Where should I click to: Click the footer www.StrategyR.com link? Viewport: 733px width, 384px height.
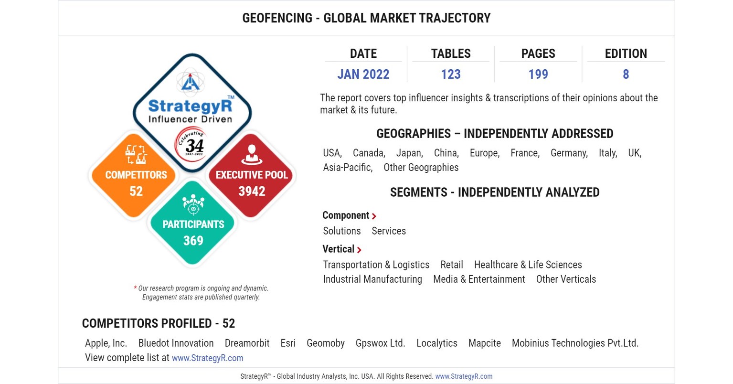464,376
